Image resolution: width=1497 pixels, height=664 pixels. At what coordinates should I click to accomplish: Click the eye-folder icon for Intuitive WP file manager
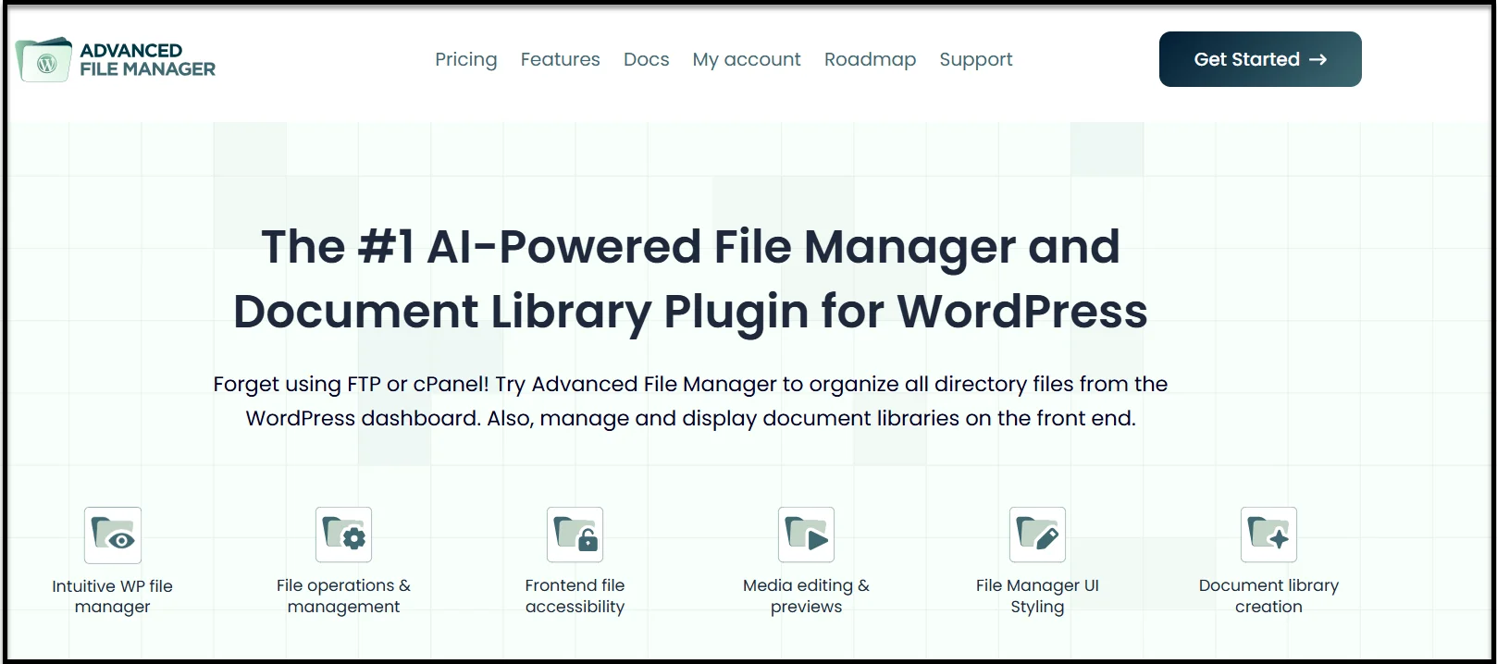pos(113,535)
